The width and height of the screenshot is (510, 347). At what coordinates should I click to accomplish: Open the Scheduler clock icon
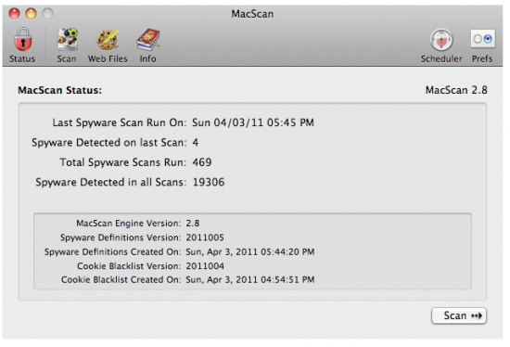[x=441, y=40]
